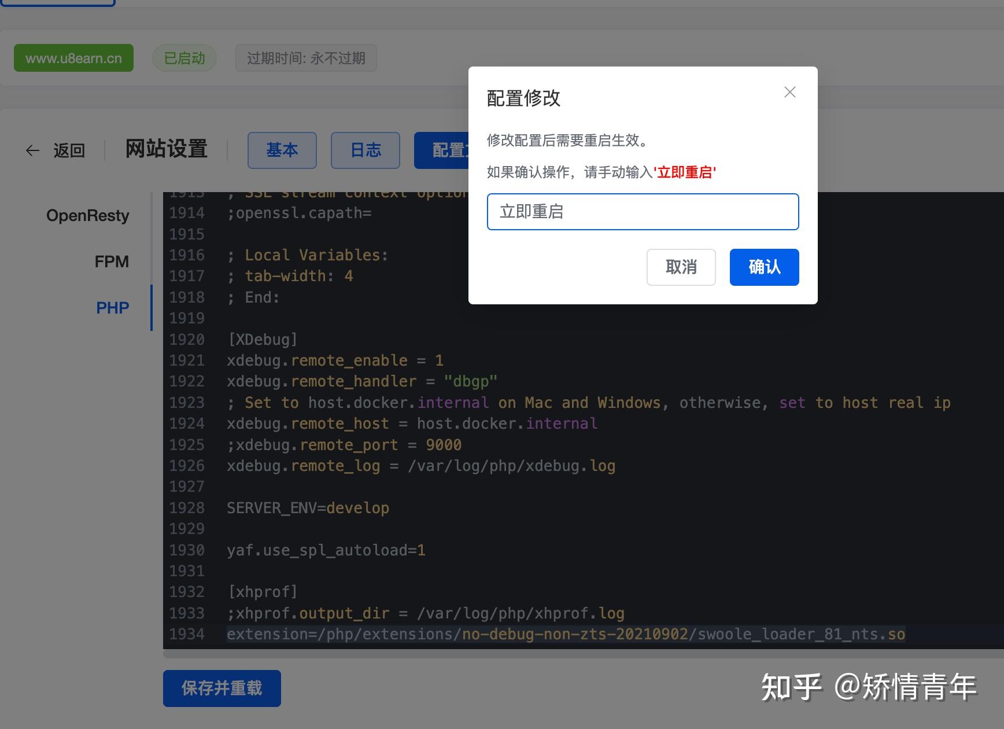Switch to the 日志 tab

tap(365, 150)
